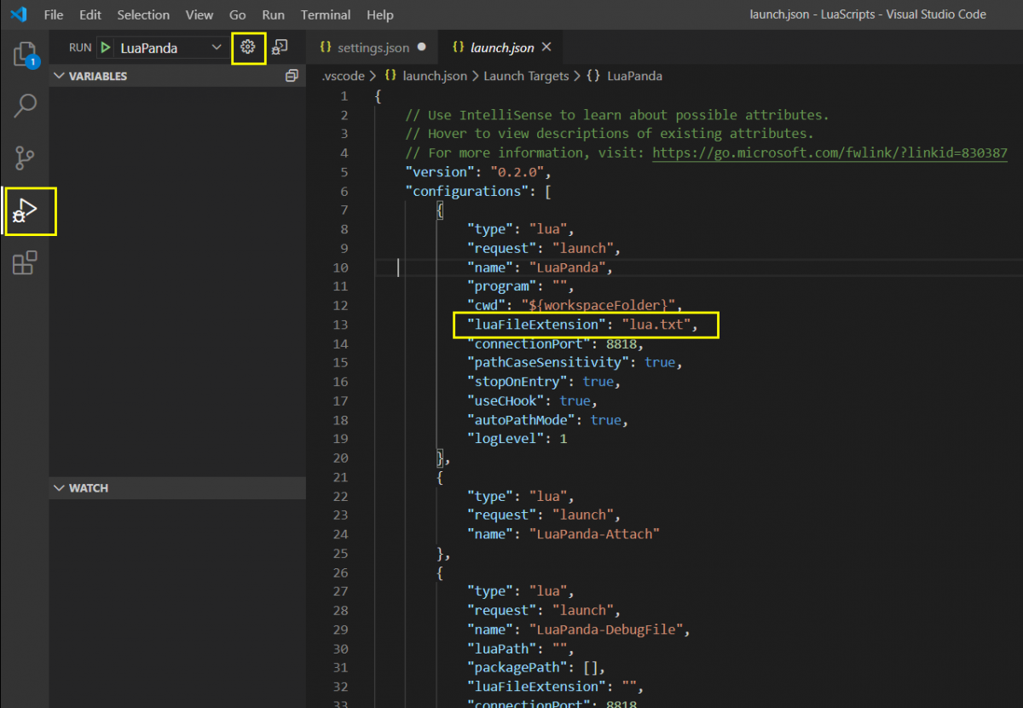Open the Selection menu
Viewport: 1023px width, 708px height.
(x=142, y=14)
